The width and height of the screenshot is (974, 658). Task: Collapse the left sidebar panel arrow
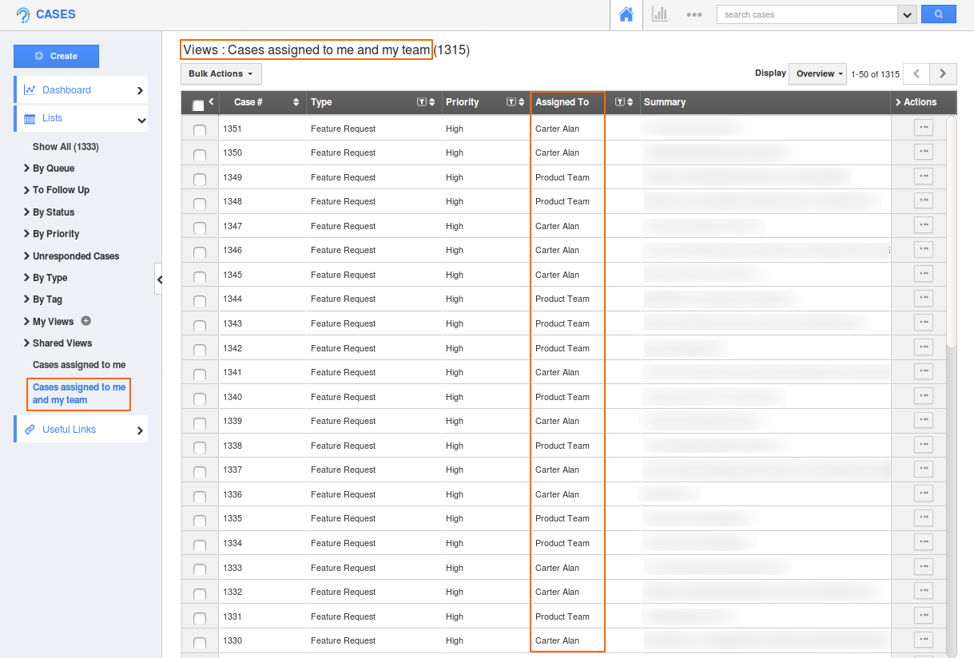pos(159,279)
